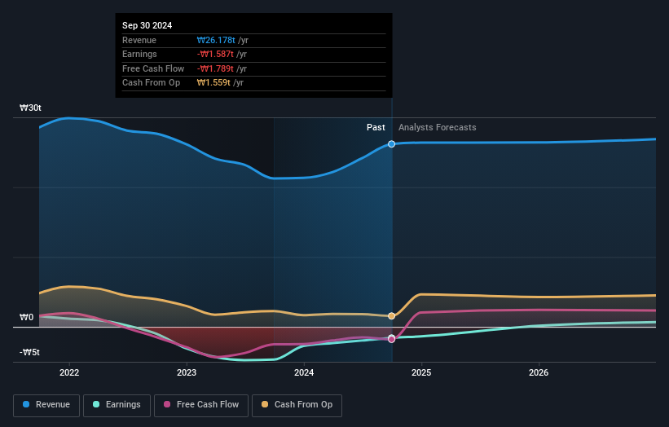Click the ₩0 y-axis label
Viewport: 669px width, 427px height.
pyautogui.click(x=26, y=317)
